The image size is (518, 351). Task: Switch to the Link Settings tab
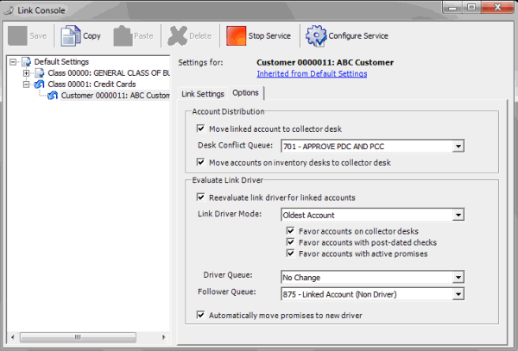[x=203, y=94]
